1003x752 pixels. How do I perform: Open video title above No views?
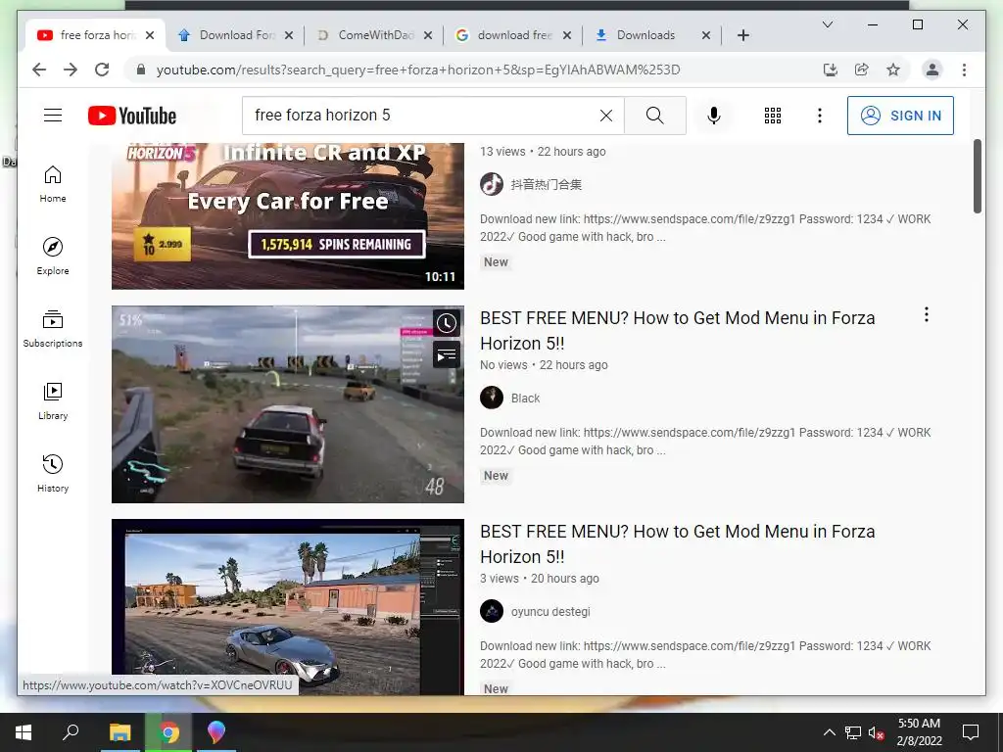click(678, 331)
